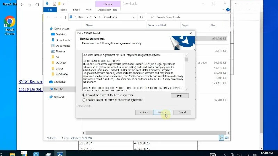
Task: Open the IDS installer taskbar icon
Action: coord(60,154)
